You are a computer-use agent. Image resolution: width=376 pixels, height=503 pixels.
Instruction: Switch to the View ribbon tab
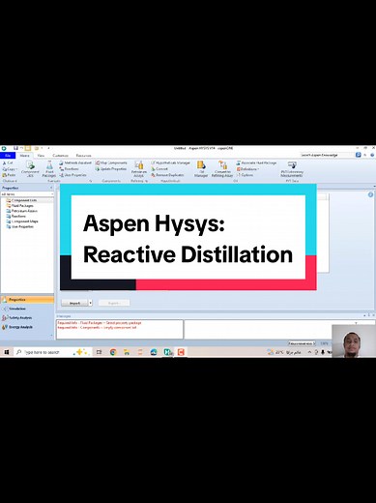tap(41, 156)
